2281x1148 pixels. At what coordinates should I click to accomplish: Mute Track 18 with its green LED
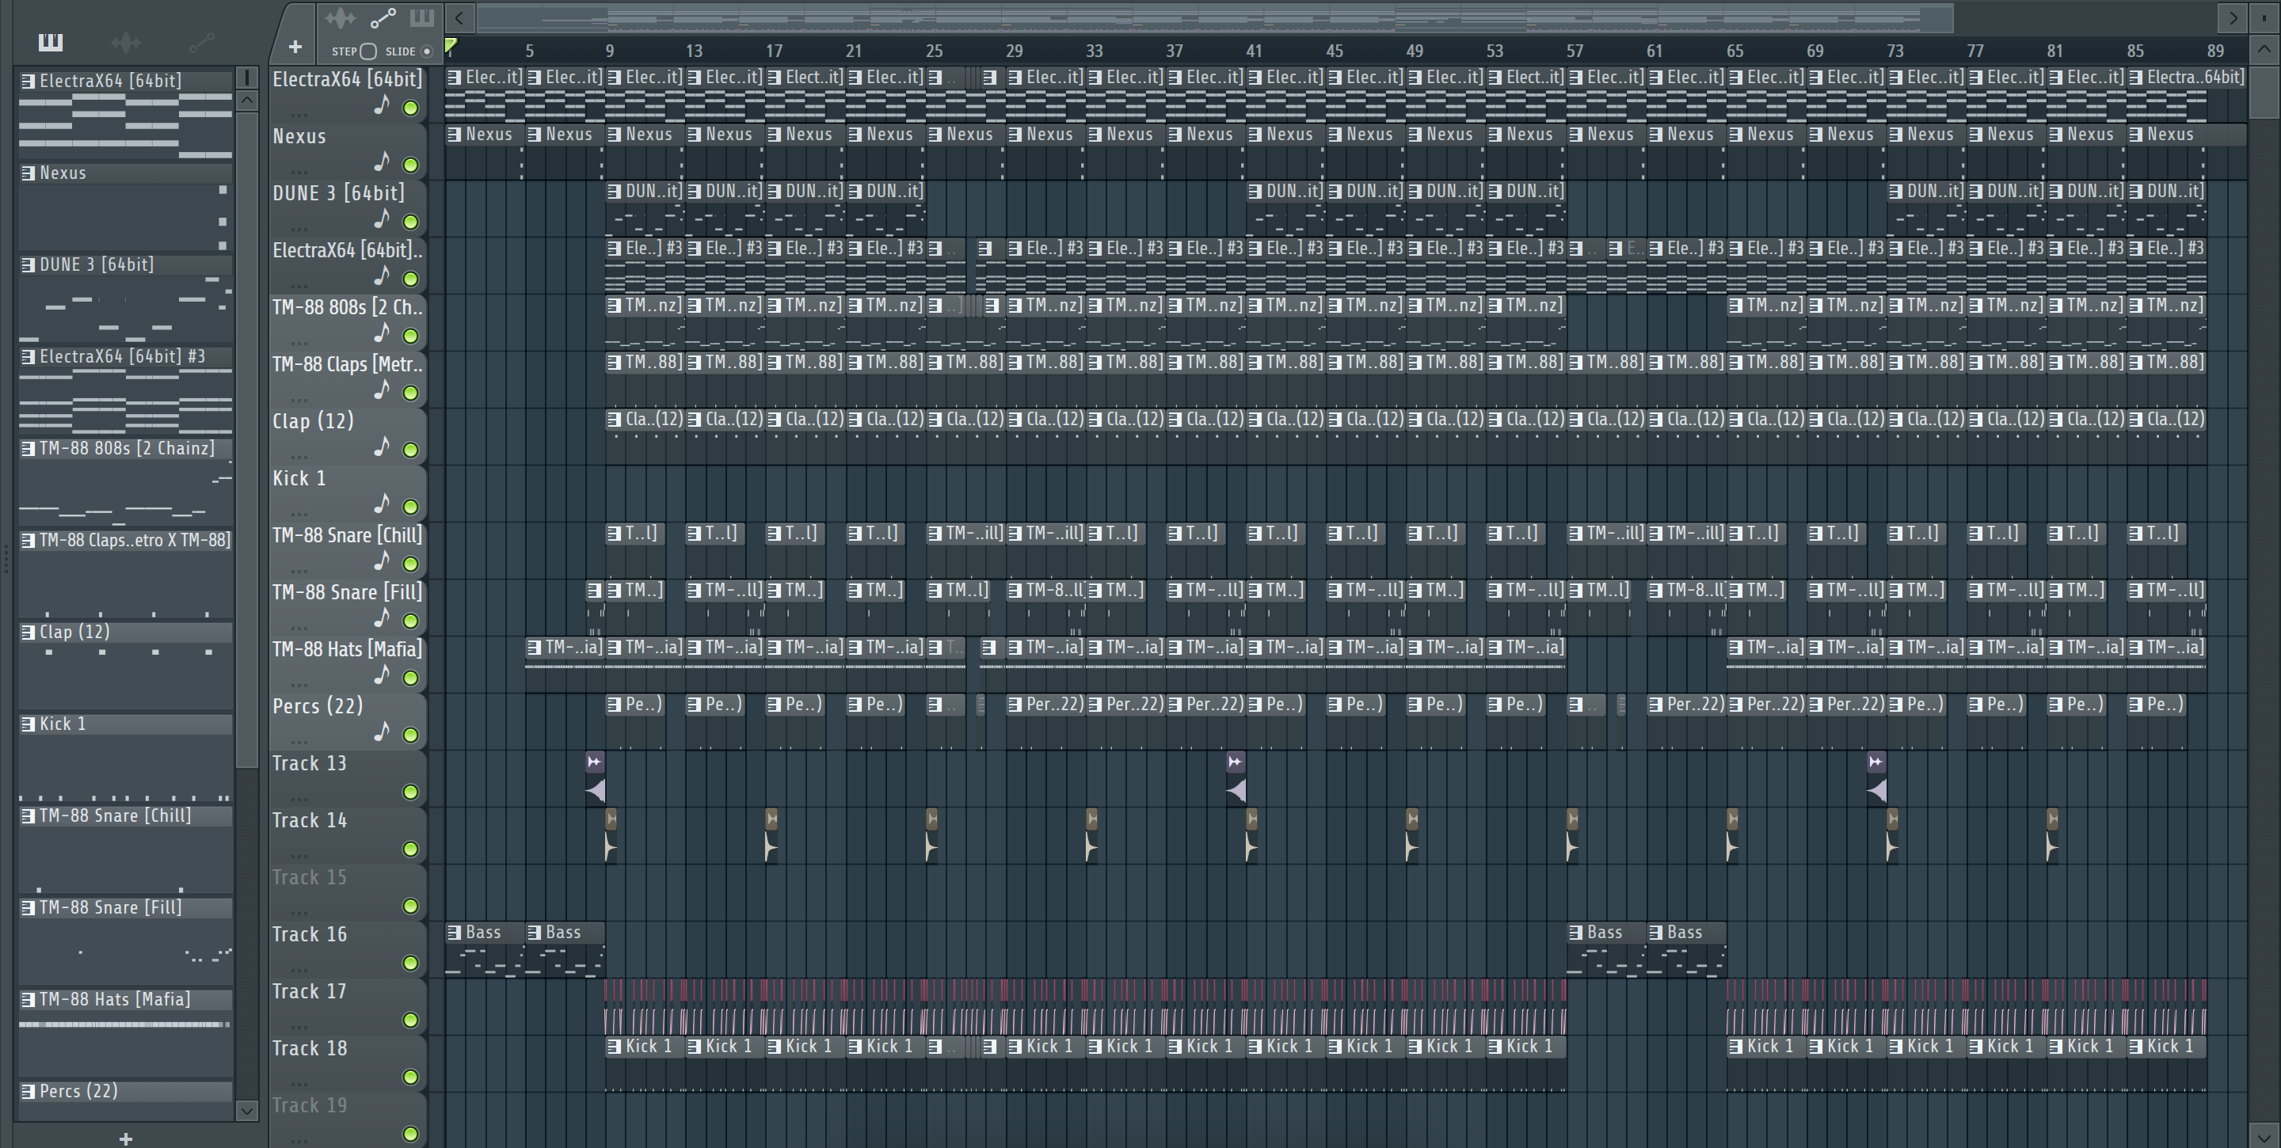tap(410, 1078)
